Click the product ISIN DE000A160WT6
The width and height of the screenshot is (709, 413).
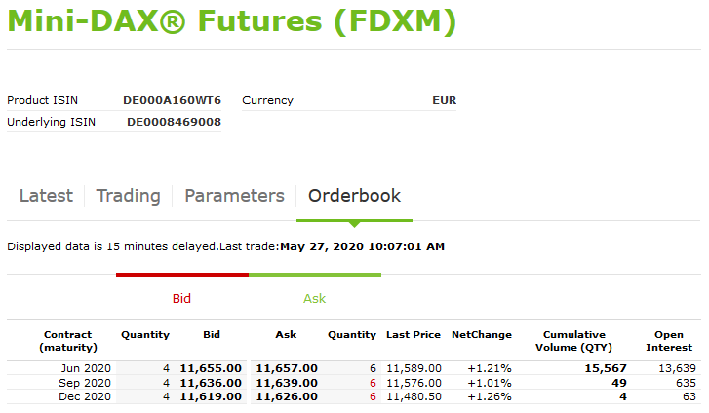[x=172, y=100]
